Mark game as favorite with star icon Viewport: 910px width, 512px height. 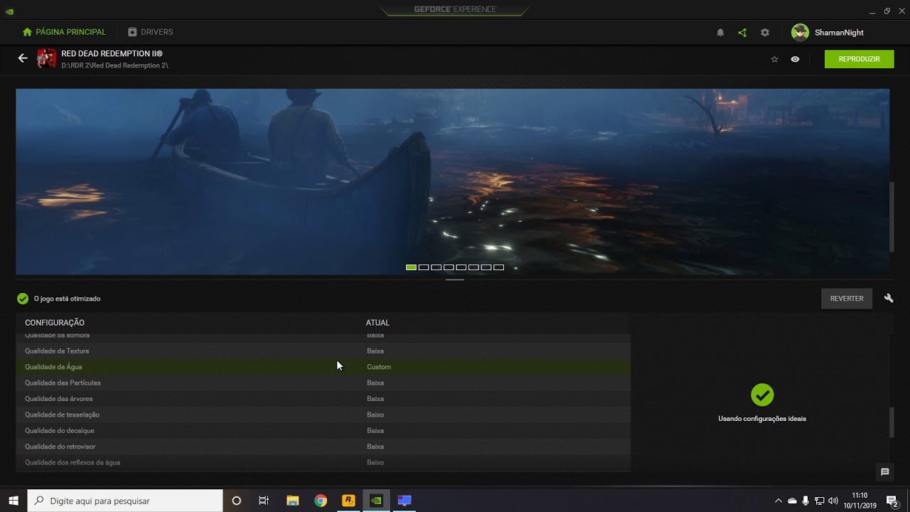point(775,59)
